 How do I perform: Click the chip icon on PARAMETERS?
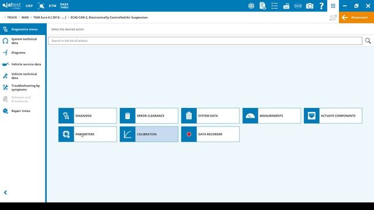tap(66, 134)
